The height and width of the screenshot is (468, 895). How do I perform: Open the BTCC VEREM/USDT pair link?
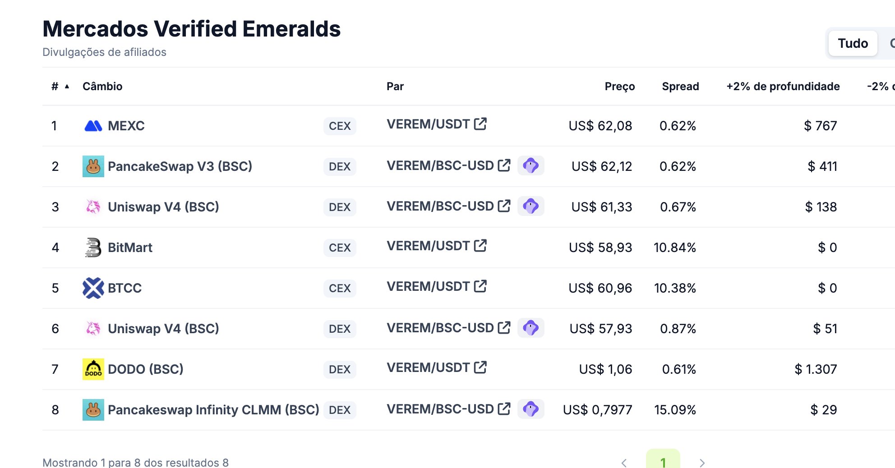[x=428, y=287]
